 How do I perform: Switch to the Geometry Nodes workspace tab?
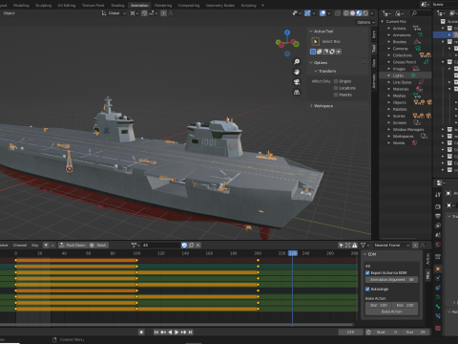click(x=220, y=5)
